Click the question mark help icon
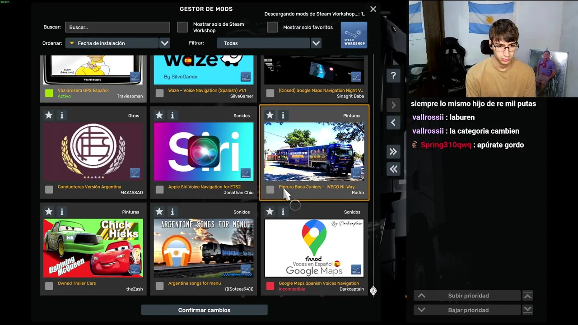The height and width of the screenshot is (325, 578). [x=393, y=75]
